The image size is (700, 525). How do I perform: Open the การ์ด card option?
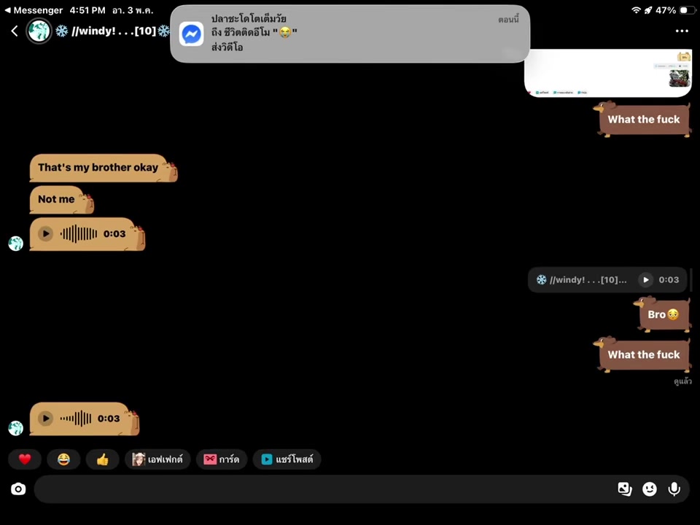pyautogui.click(x=222, y=459)
